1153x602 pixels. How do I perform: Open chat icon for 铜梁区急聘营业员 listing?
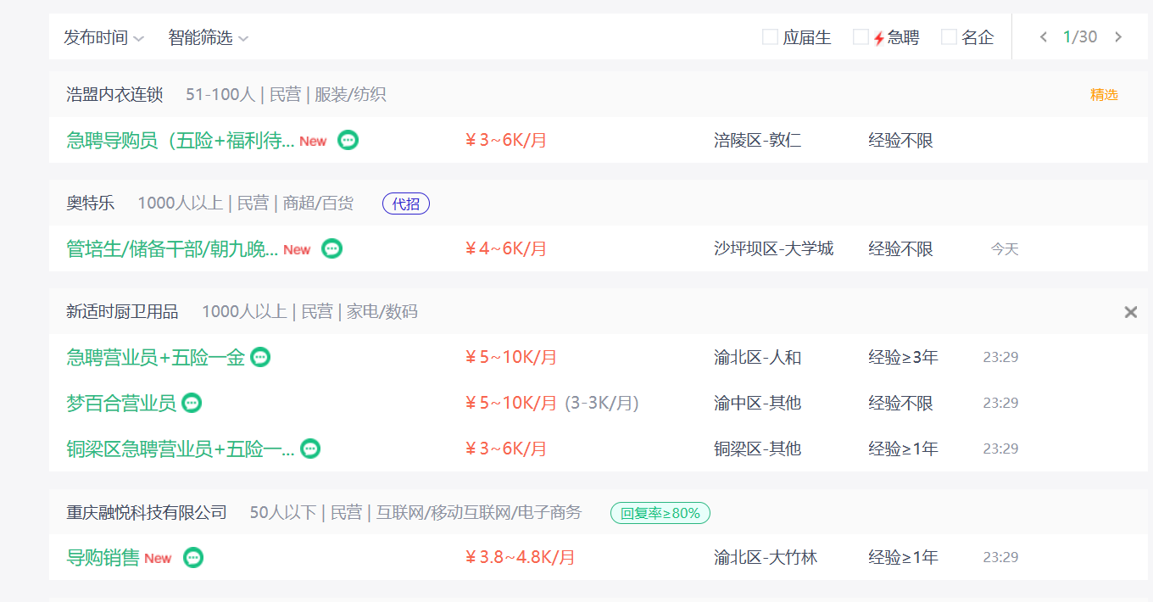(310, 449)
